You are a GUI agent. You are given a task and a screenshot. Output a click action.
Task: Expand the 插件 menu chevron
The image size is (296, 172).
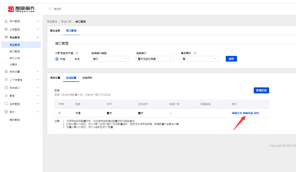point(38,112)
